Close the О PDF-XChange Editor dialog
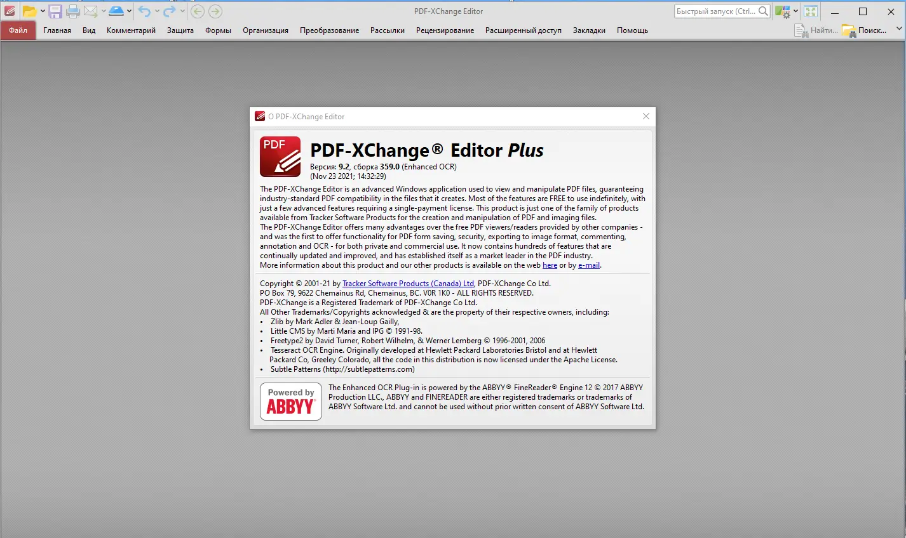Image resolution: width=906 pixels, height=538 pixels. (x=646, y=116)
